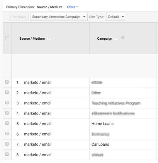Image resolution: width=158 pixels, height=163 pixels.
Task: Check the checkbox for row 1
Action: tap(7, 82)
